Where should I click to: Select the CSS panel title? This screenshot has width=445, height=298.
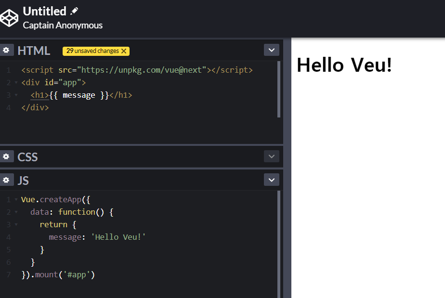point(27,157)
